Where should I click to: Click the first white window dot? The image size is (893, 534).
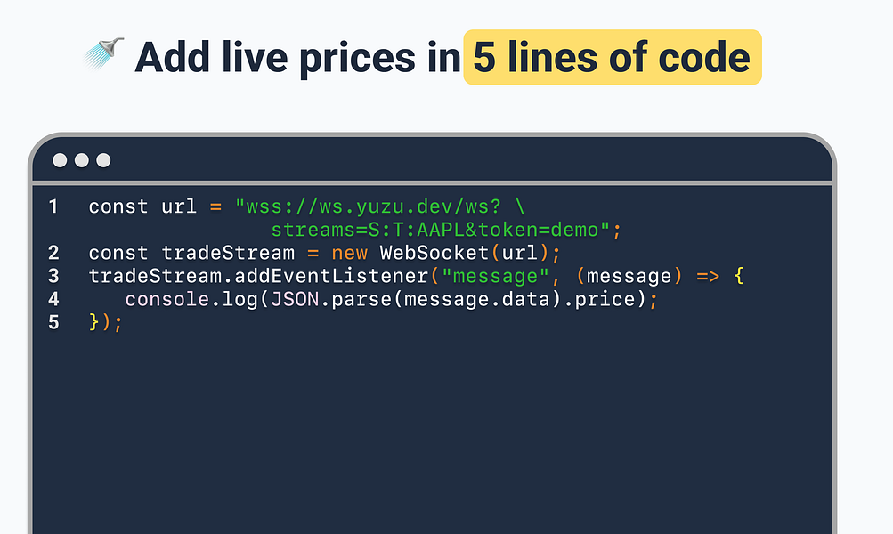60,160
